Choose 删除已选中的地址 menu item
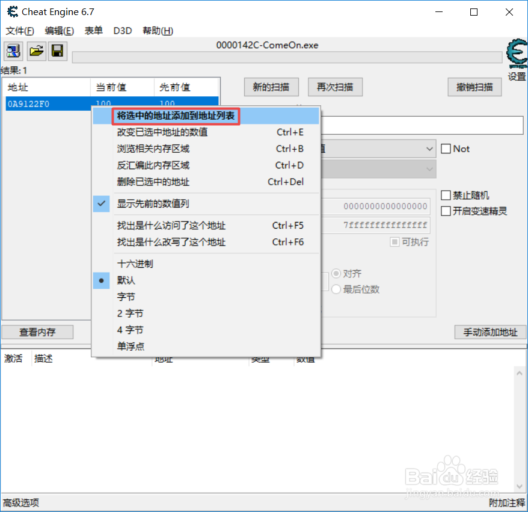Image resolution: width=528 pixels, height=512 pixels. point(206,182)
